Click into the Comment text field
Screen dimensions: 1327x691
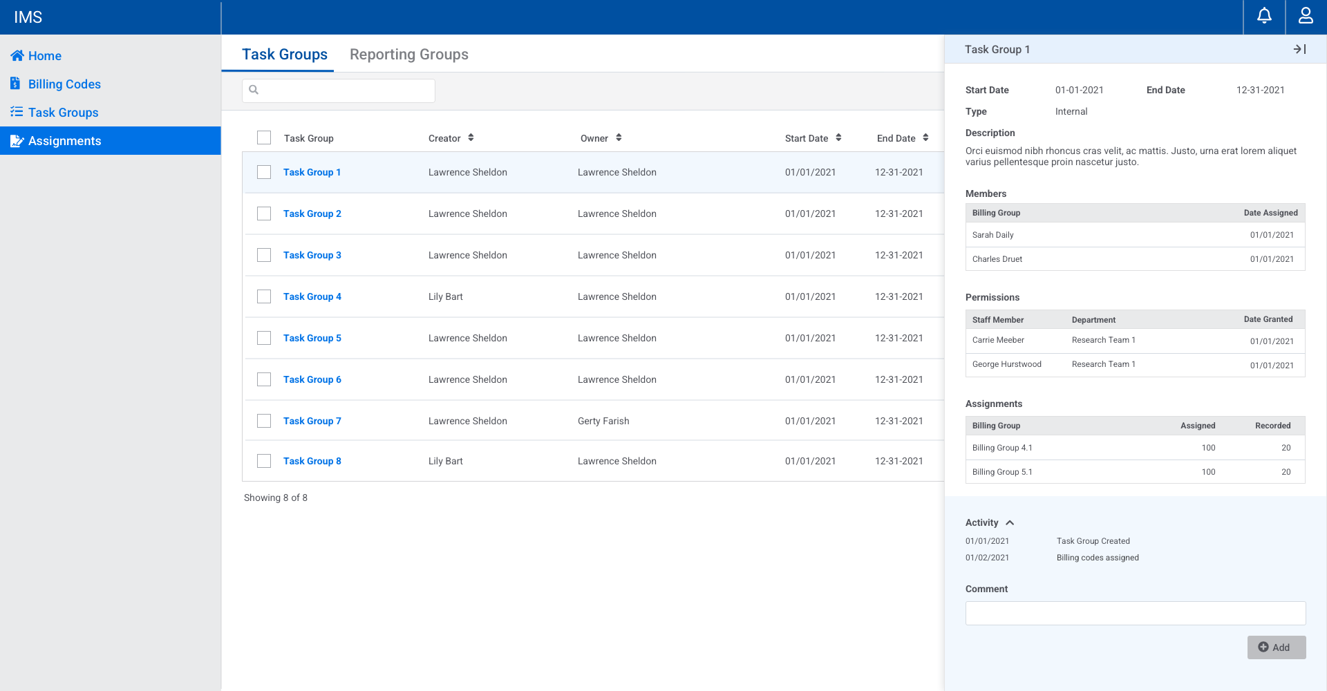coord(1135,613)
